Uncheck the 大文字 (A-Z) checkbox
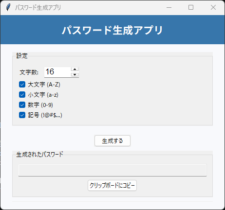Viewport: 225px width, 210px height. (22, 85)
